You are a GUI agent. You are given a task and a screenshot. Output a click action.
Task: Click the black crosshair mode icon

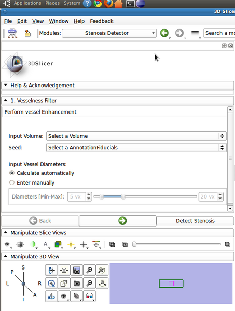click(x=84, y=244)
